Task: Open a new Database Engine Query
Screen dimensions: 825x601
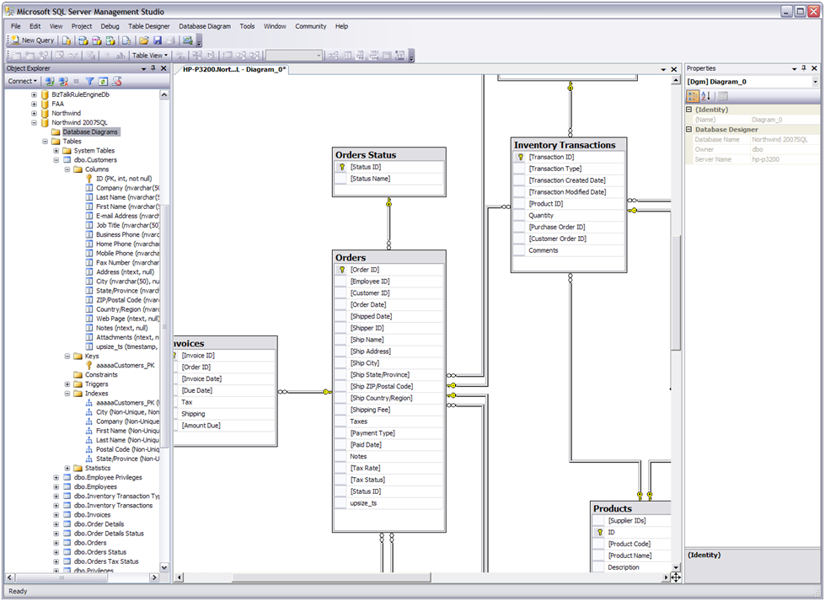Action: 67,40
